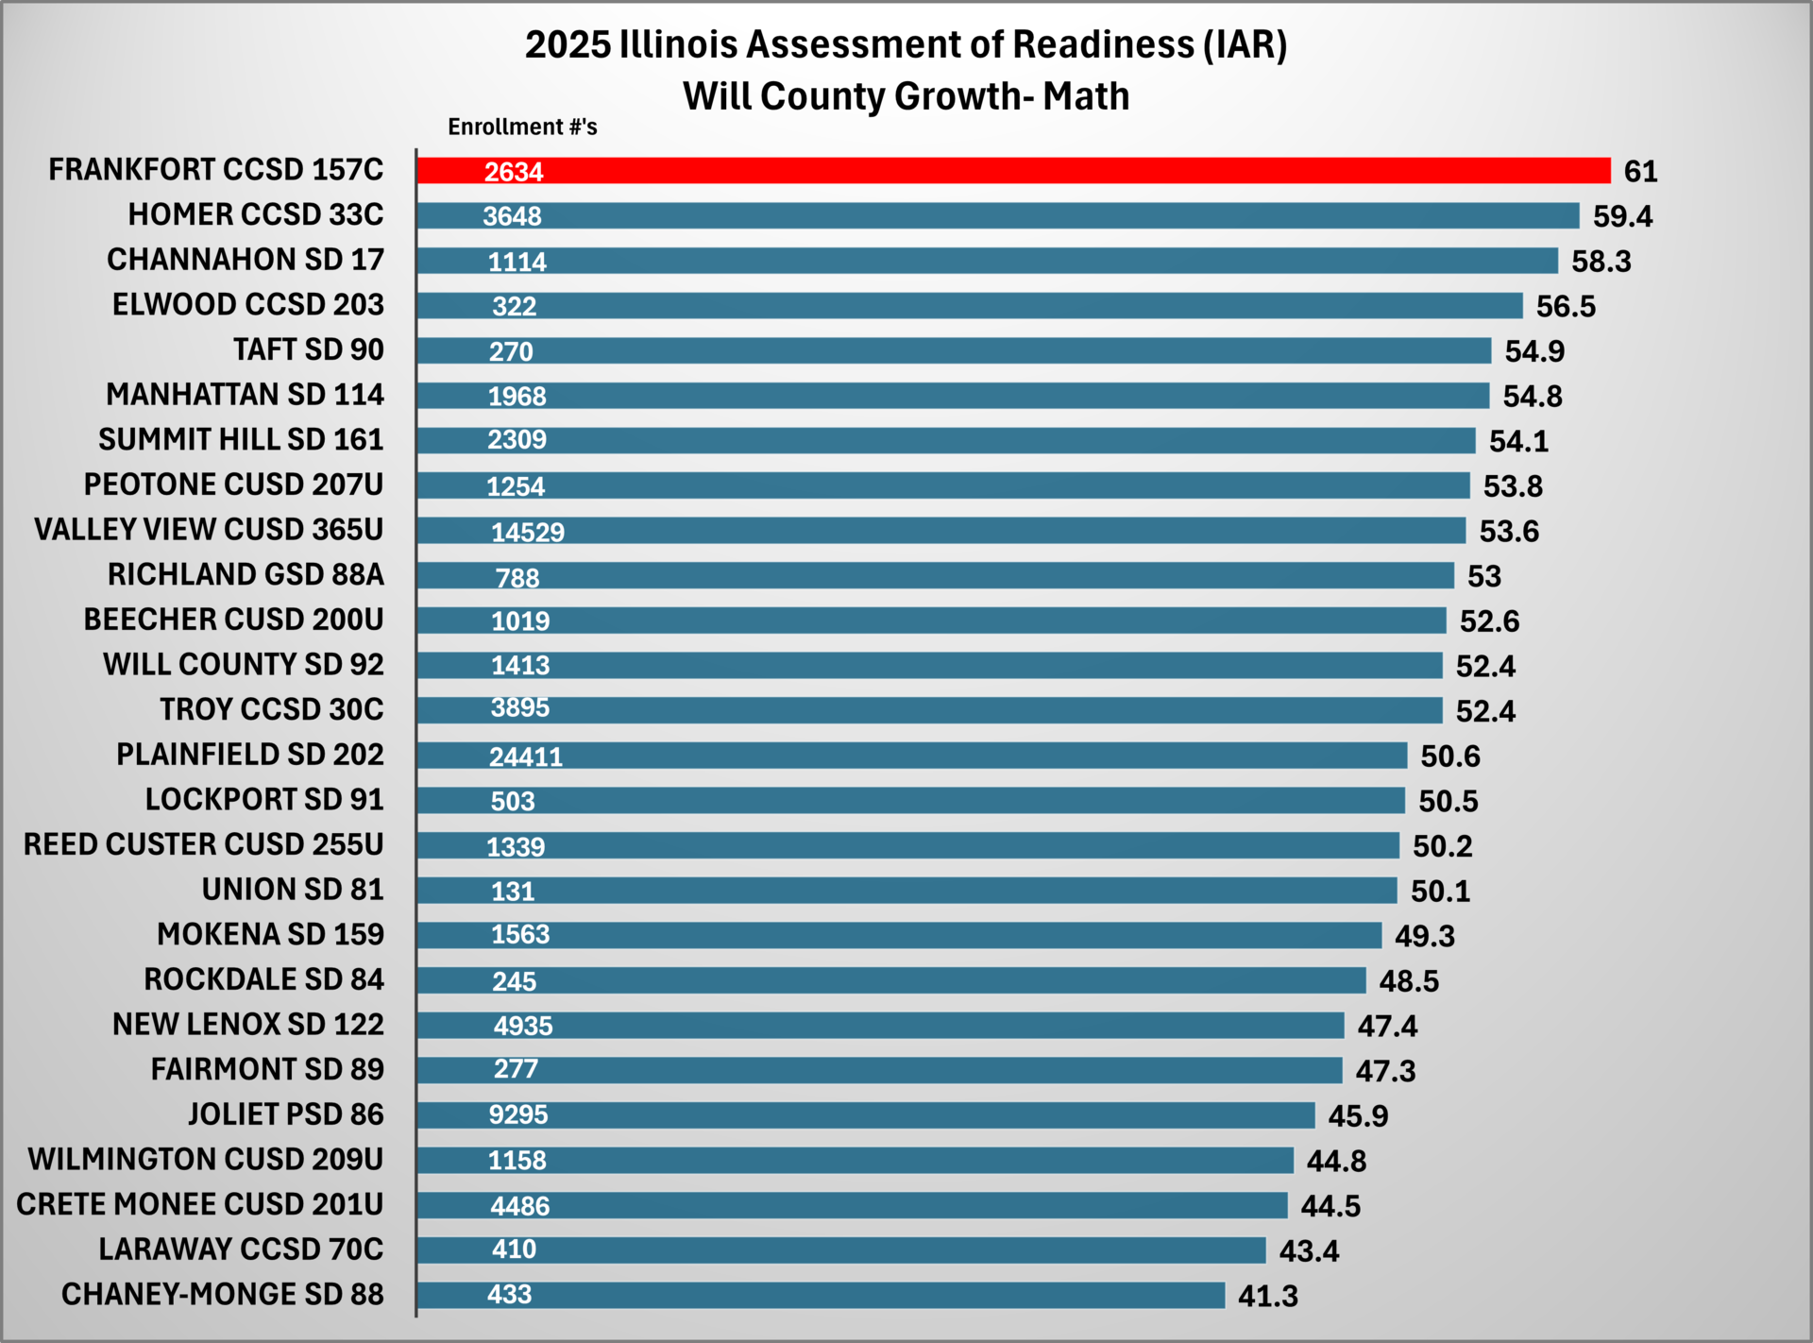Click the 'FAIRMONT SD 89' label
This screenshot has height=1343, width=1813.
point(267,1069)
